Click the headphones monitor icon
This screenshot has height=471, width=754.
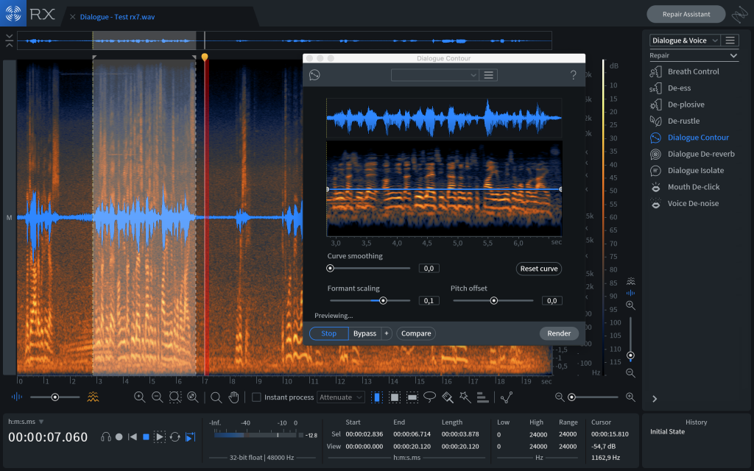[105, 437]
